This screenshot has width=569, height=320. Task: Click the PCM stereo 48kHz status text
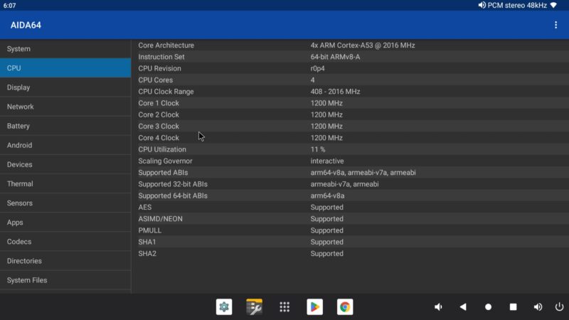click(517, 5)
